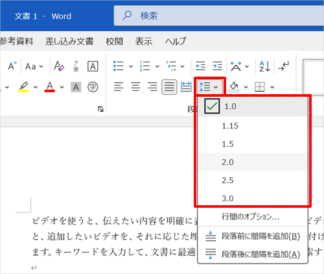Click the 検索 search box

219,16
